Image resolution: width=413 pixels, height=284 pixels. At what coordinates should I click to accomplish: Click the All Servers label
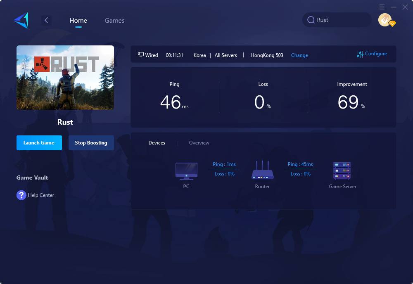tap(226, 55)
